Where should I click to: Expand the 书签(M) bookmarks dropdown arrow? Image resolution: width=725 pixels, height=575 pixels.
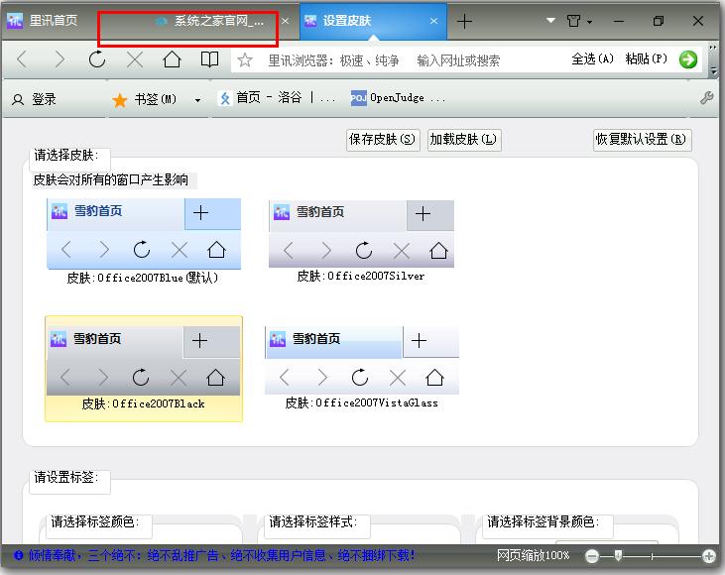pos(197,99)
